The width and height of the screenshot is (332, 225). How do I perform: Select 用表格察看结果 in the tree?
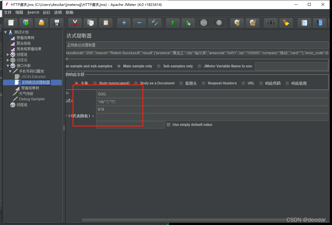tap(29, 49)
